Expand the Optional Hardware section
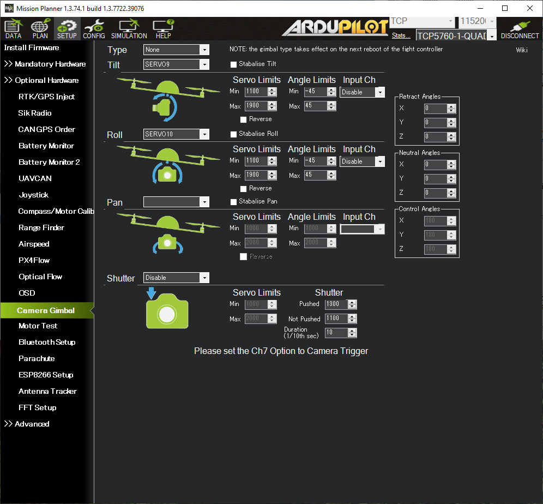543x504 pixels. click(41, 80)
